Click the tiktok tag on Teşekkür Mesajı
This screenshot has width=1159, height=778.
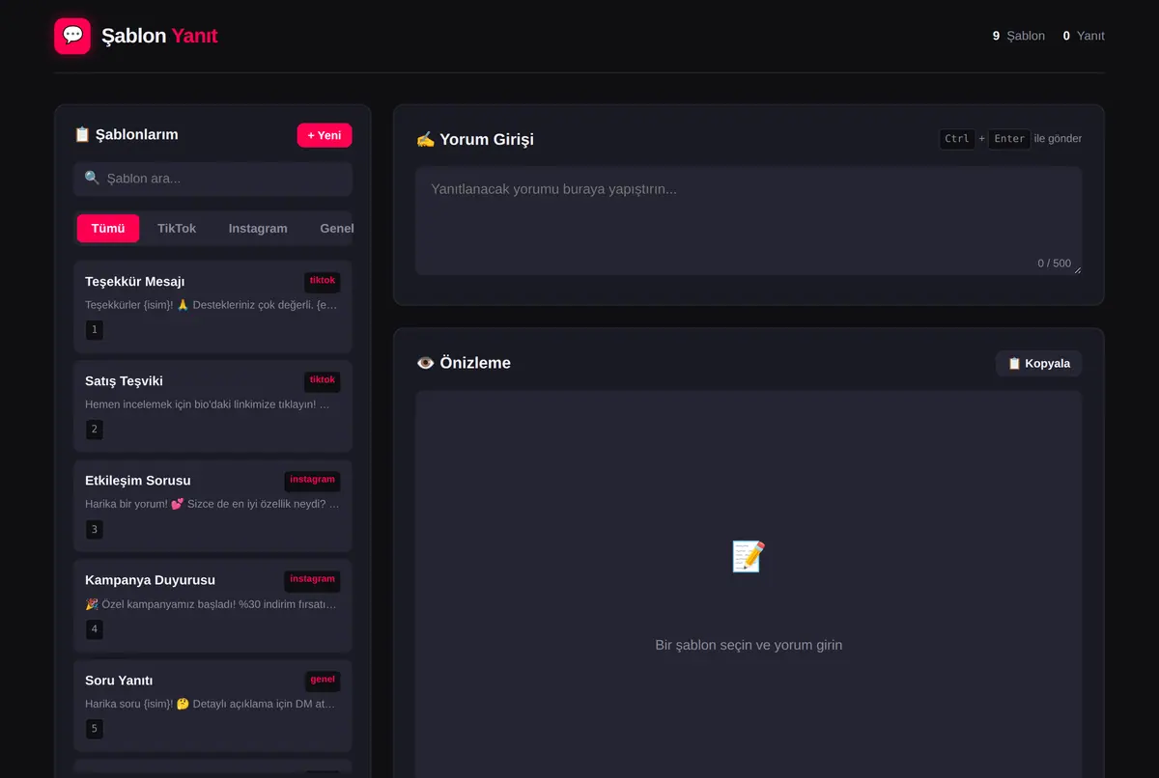coord(323,281)
